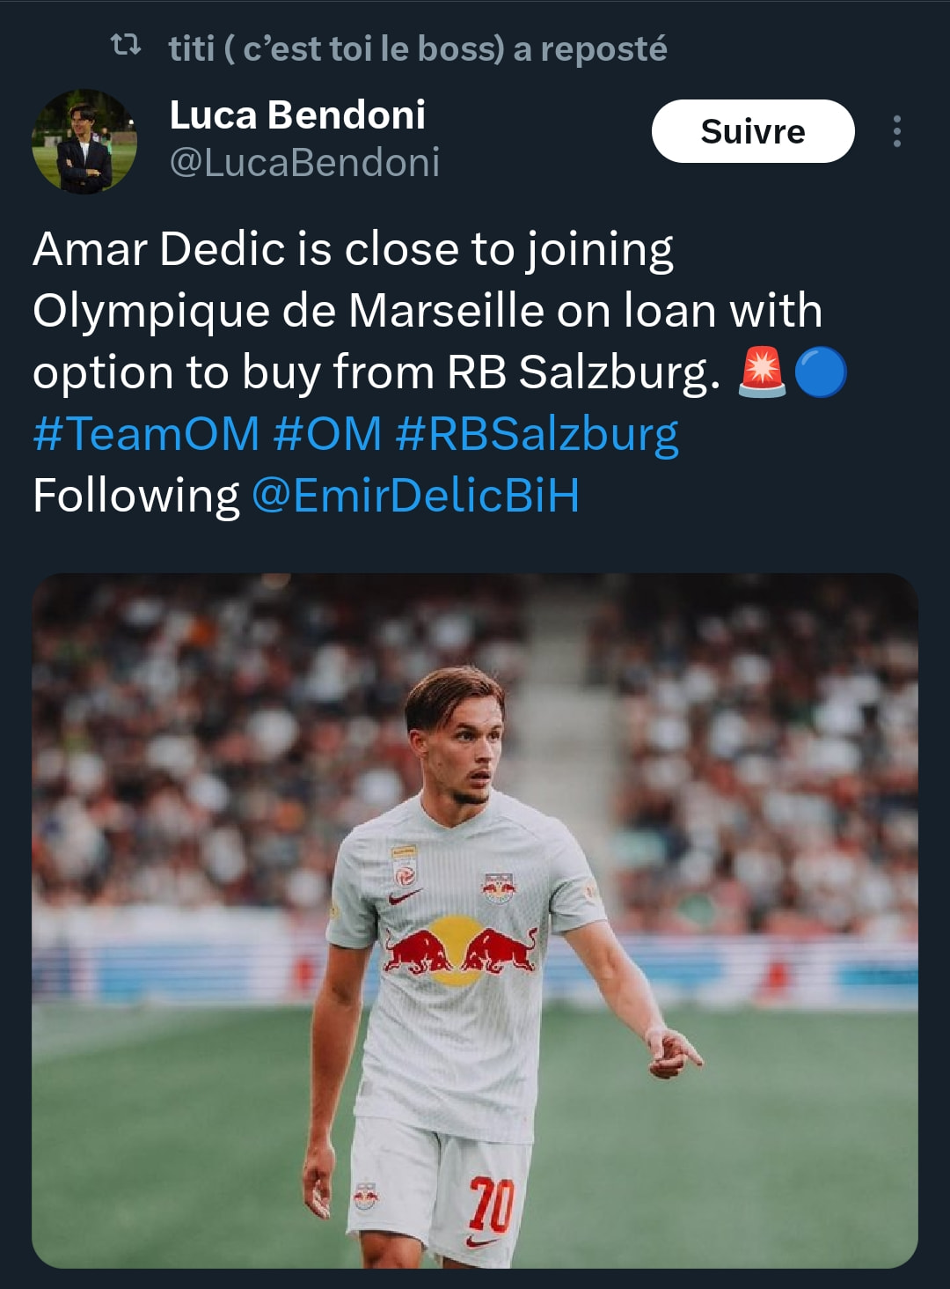Open the #OM hashtag
This screenshot has height=1289, width=950.
(x=327, y=434)
